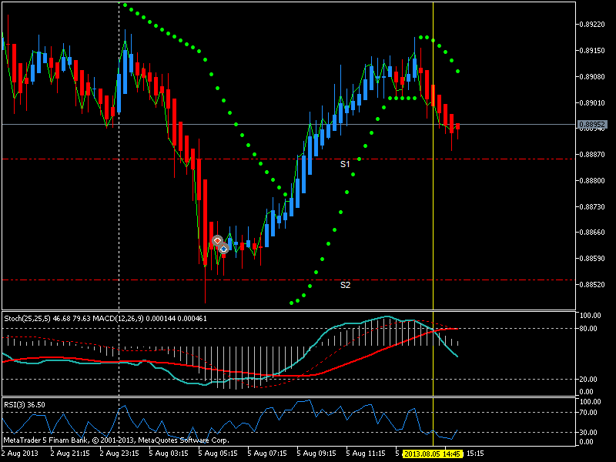Click the 0.89220 level on price axis
This screenshot has height=462, width=616.
click(593, 25)
